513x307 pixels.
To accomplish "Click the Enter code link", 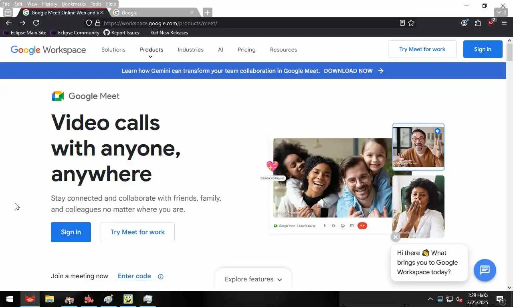I will (134, 276).
